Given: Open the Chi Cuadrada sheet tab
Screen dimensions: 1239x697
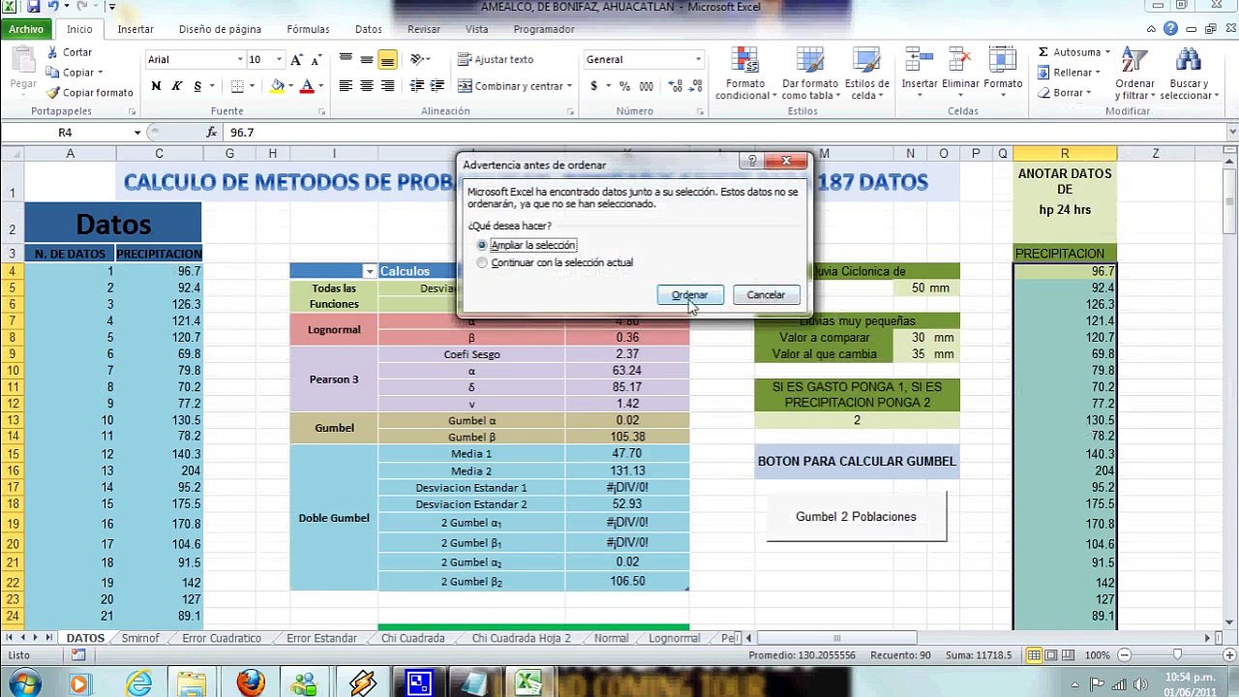Looking at the screenshot, I should point(413,639).
